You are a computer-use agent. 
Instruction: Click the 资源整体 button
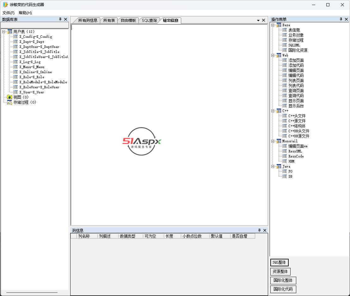(280, 271)
